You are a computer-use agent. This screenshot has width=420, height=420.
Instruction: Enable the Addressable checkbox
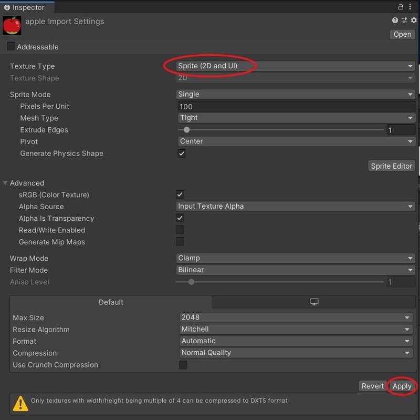[x=11, y=47]
